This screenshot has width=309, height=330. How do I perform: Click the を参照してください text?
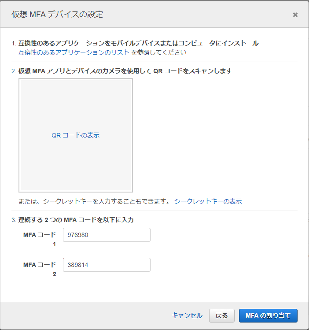point(159,52)
